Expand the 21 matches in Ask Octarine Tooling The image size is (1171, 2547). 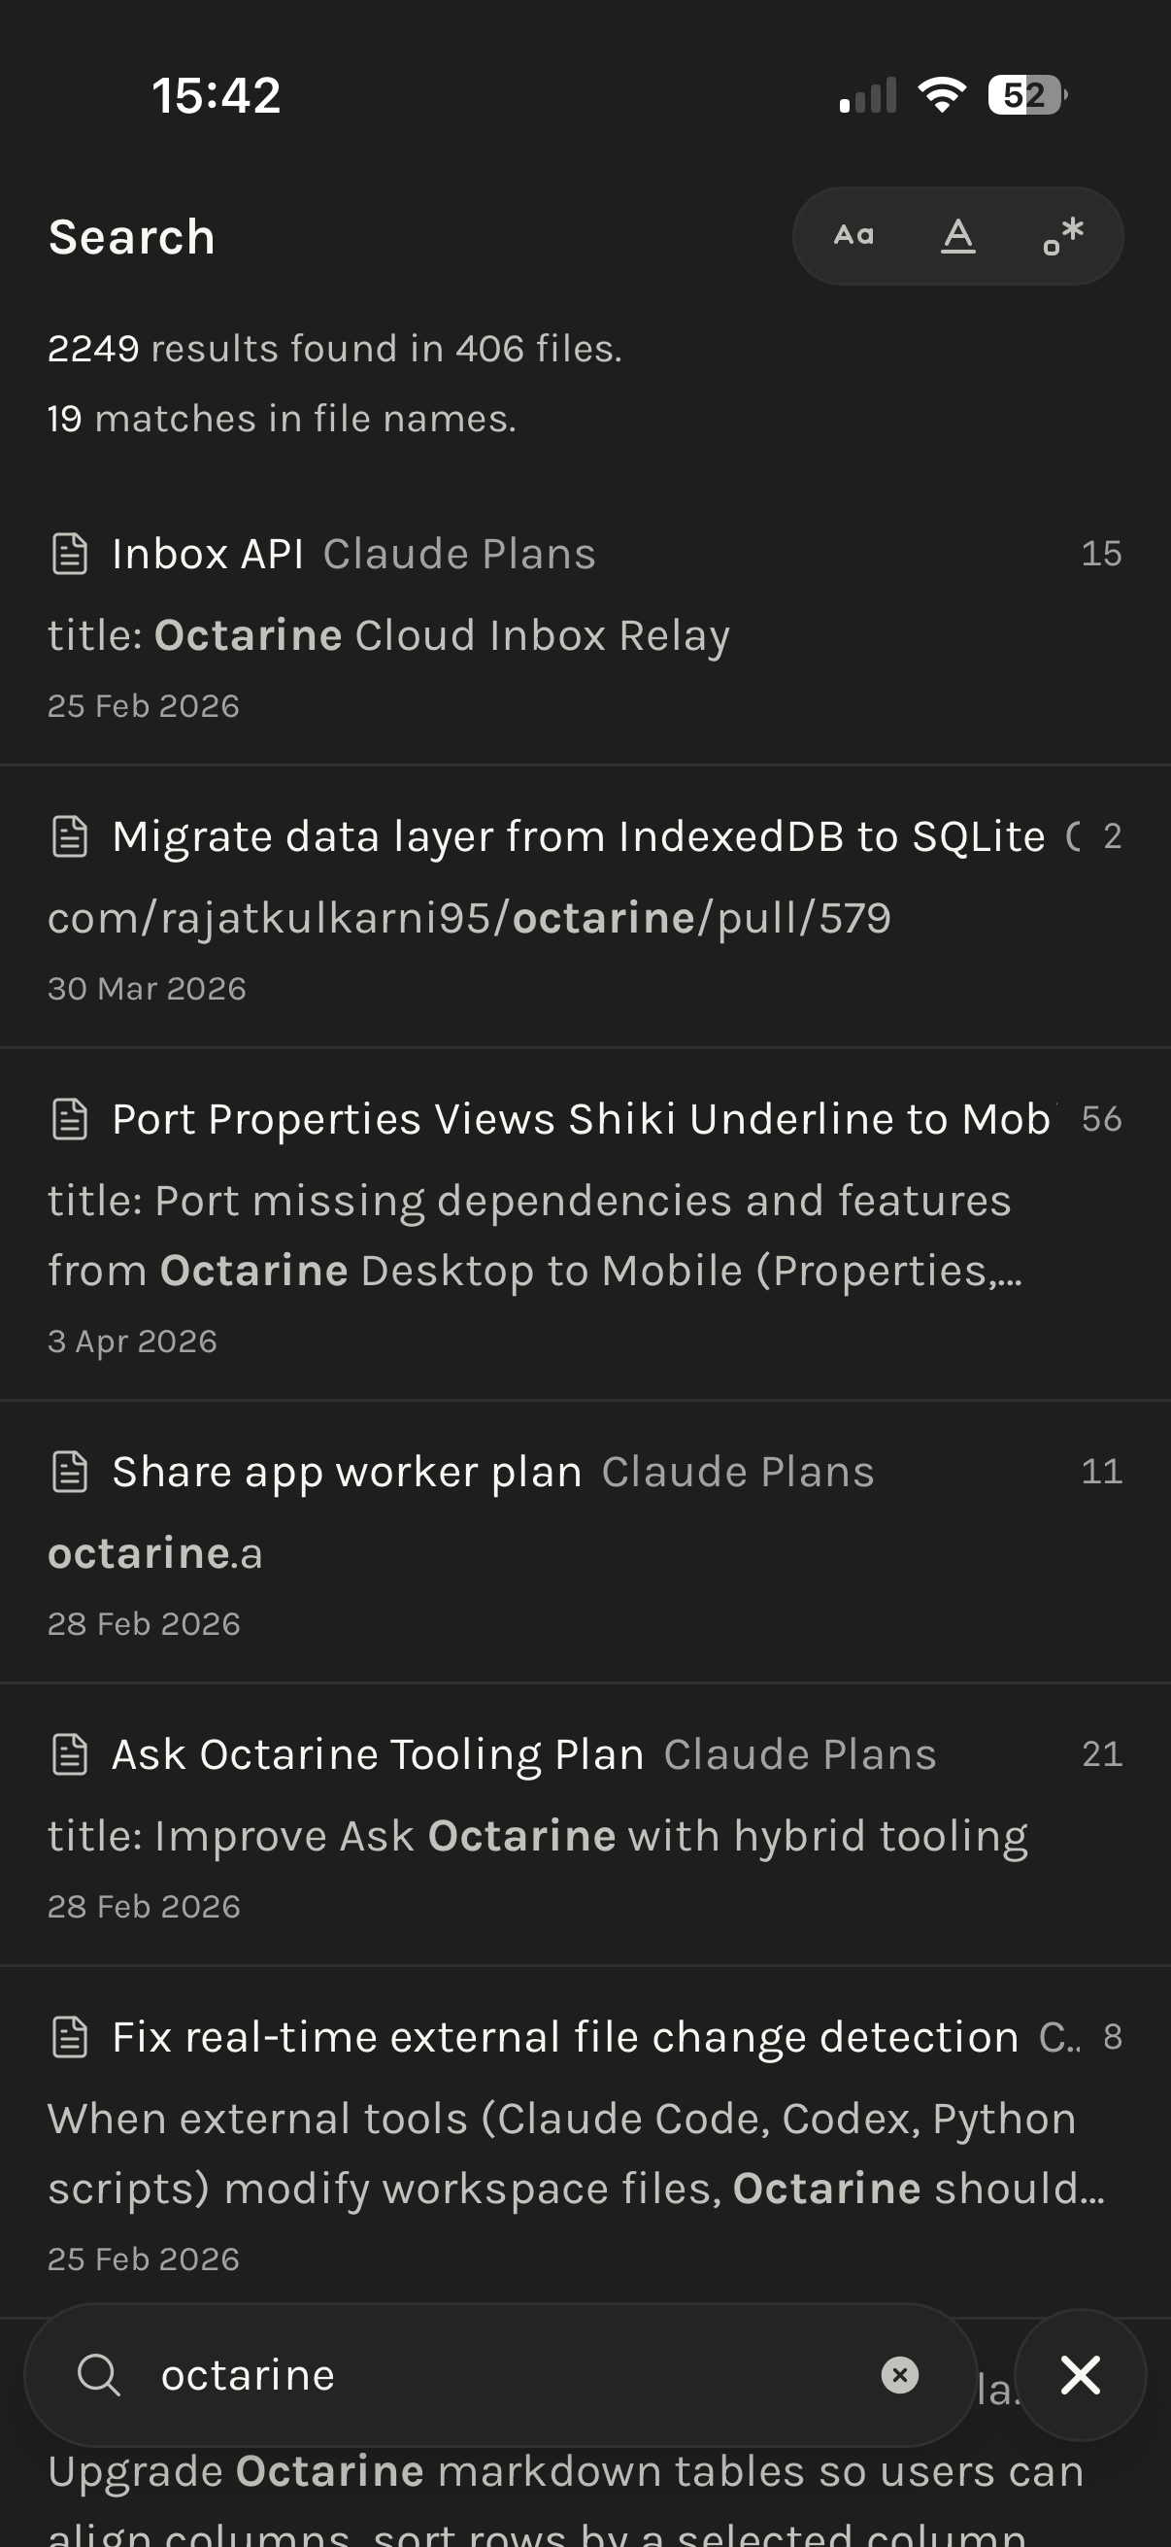point(1101,1754)
